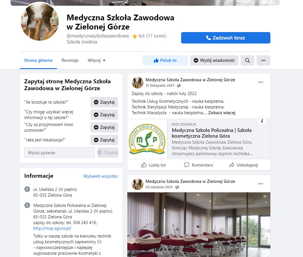303x257 pixels.
Task: Expand the Więcej dropdown tab
Action: [96, 60]
